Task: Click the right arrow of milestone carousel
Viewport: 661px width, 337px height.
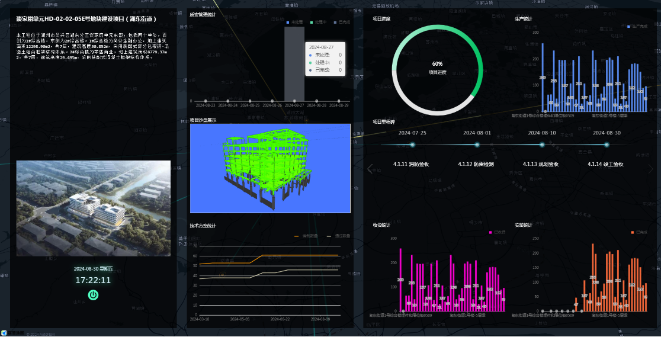Action: point(652,169)
